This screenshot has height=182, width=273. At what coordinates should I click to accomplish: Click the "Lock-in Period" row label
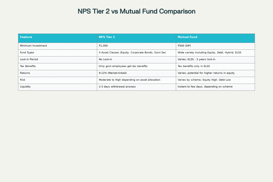click(x=29, y=59)
